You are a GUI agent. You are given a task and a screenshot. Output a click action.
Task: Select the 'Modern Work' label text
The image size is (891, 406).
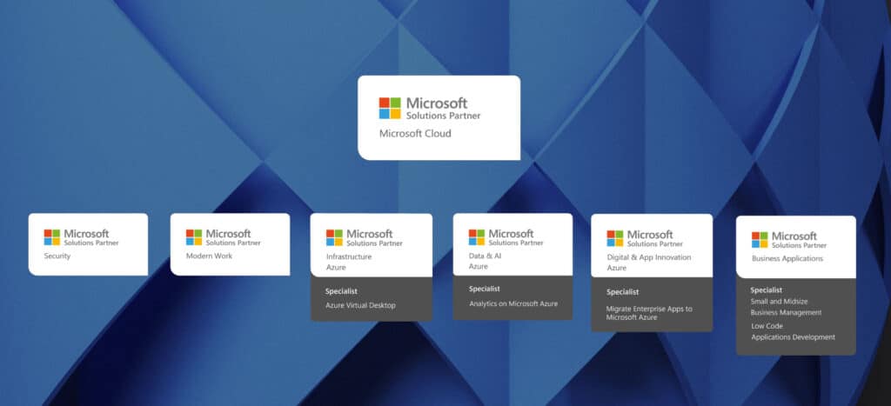[209, 256]
